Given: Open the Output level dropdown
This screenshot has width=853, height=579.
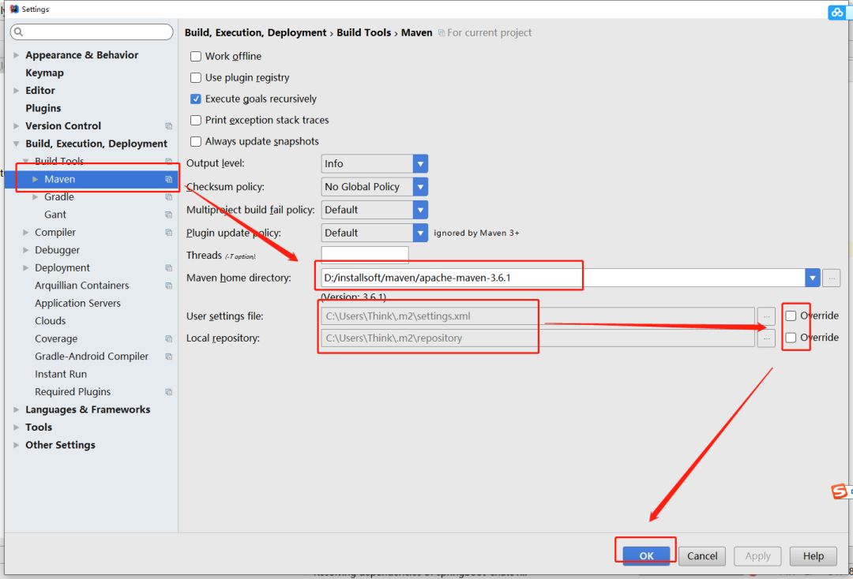Looking at the screenshot, I should pos(420,163).
